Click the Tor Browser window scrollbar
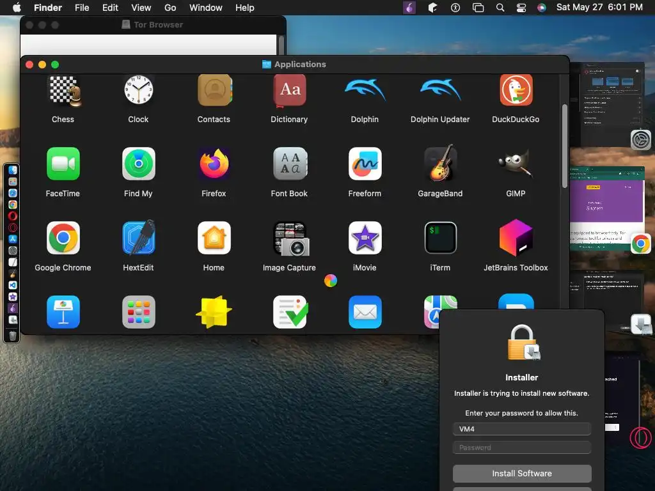Viewport: 655px width, 491px height. coord(281,45)
